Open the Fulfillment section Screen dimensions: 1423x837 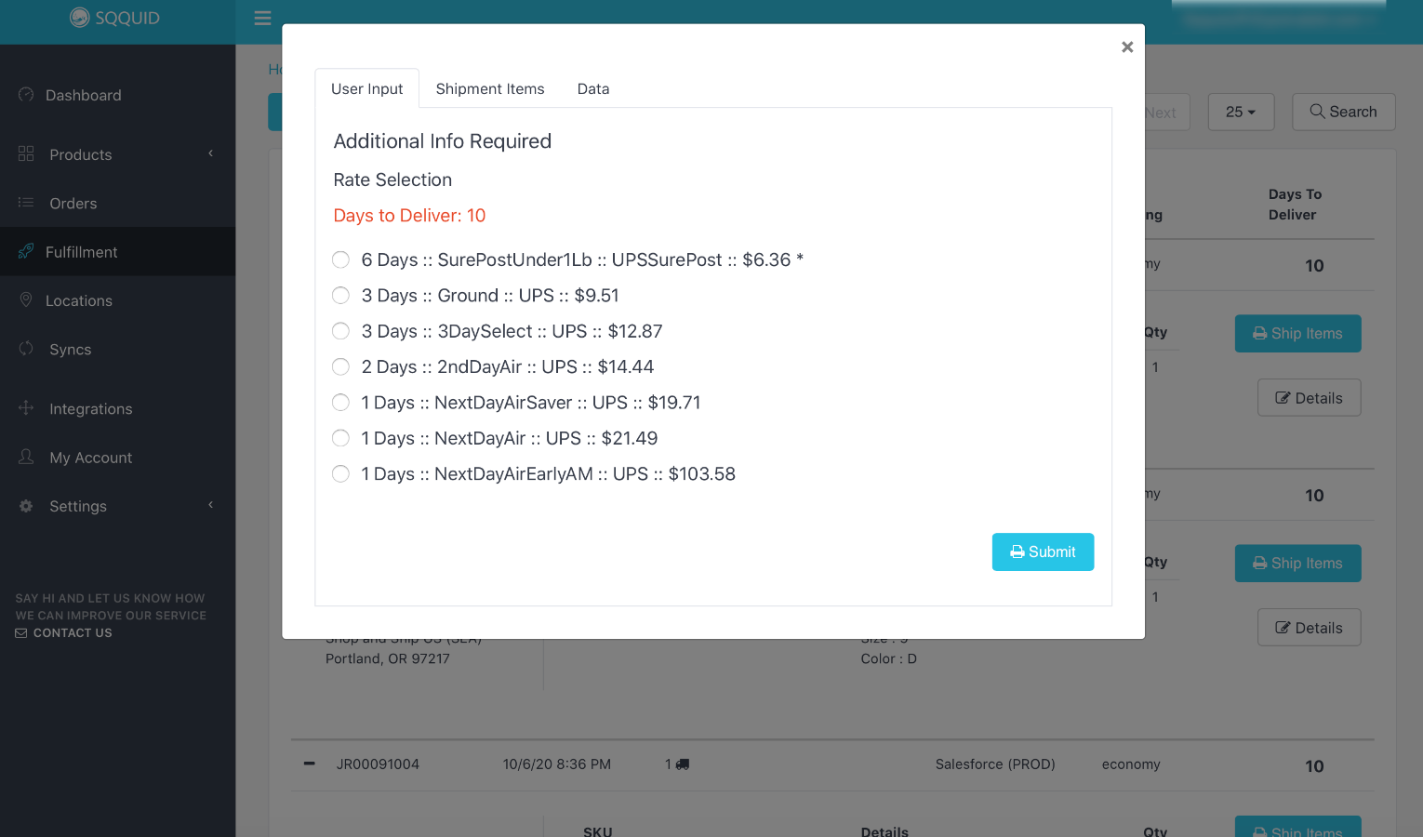83,251
